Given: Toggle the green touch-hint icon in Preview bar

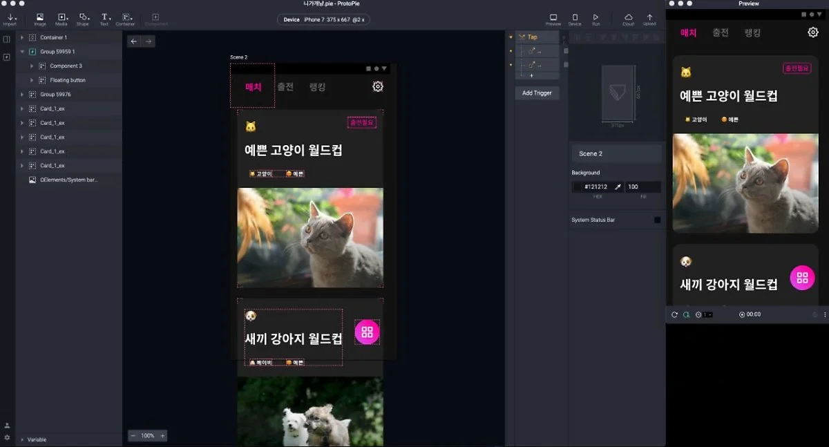Looking at the screenshot, I should point(686,314).
